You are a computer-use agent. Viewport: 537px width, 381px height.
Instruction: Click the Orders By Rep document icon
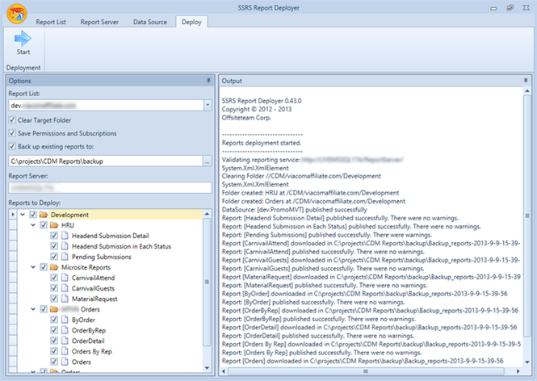pos(65,351)
